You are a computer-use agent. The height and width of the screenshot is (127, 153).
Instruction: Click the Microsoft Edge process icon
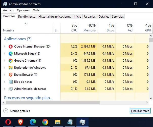(x=11, y=54)
